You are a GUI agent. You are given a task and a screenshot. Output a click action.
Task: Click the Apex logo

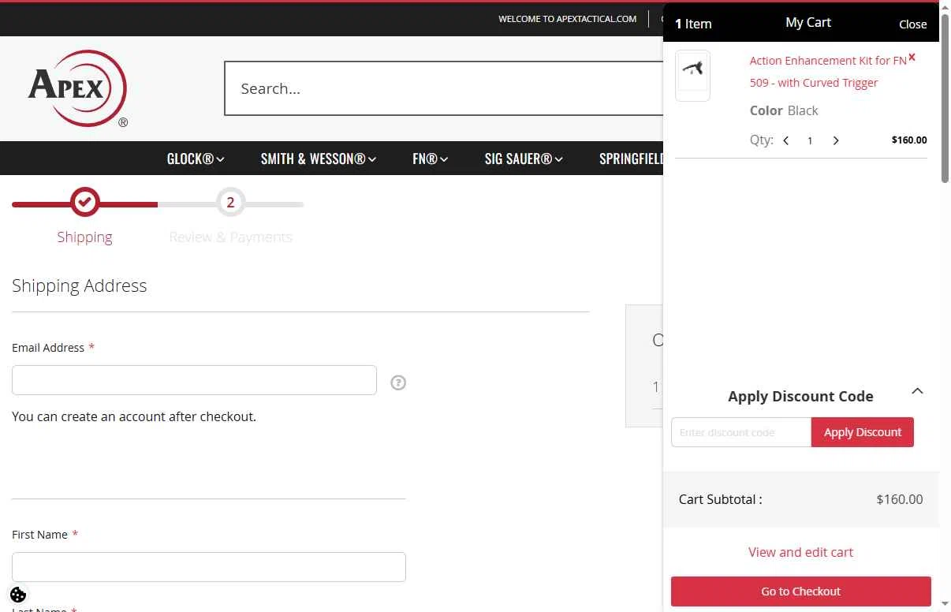coord(77,88)
